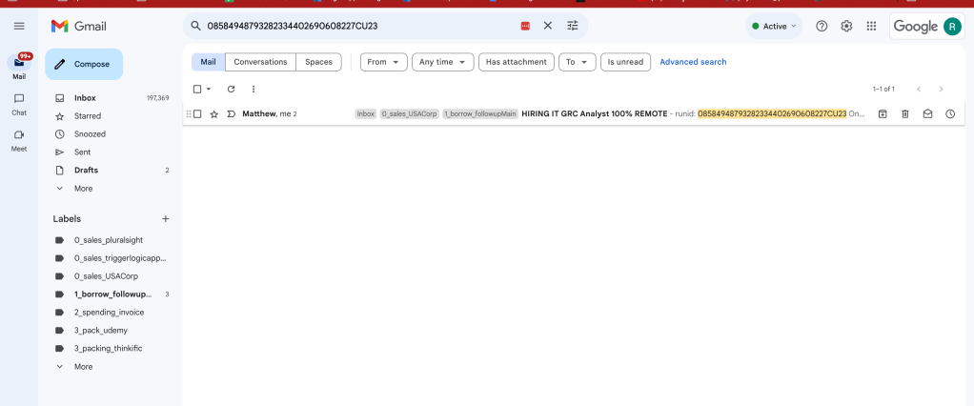Mark the email as unread icon
Viewport: 974px width, 406px height.
(927, 113)
